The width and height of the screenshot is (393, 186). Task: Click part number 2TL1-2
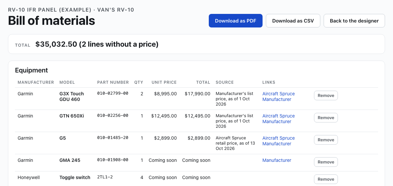pyautogui.click(x=105, y=177)
